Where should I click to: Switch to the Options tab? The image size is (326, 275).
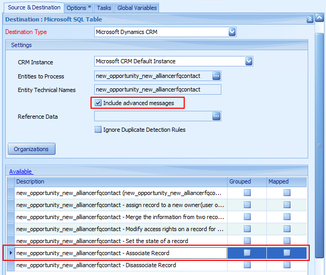click(79, 8)
